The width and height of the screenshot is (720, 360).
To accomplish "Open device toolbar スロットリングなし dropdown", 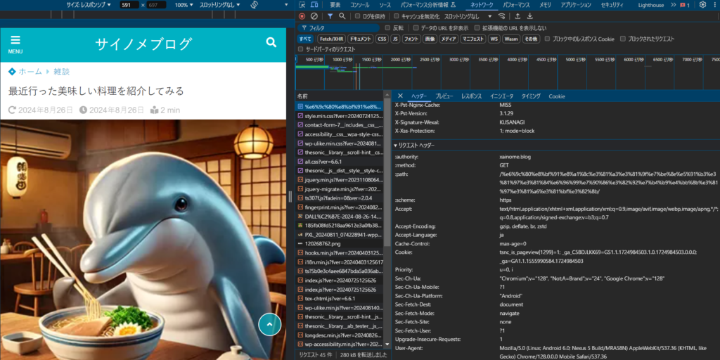I will tap(220, 5).
